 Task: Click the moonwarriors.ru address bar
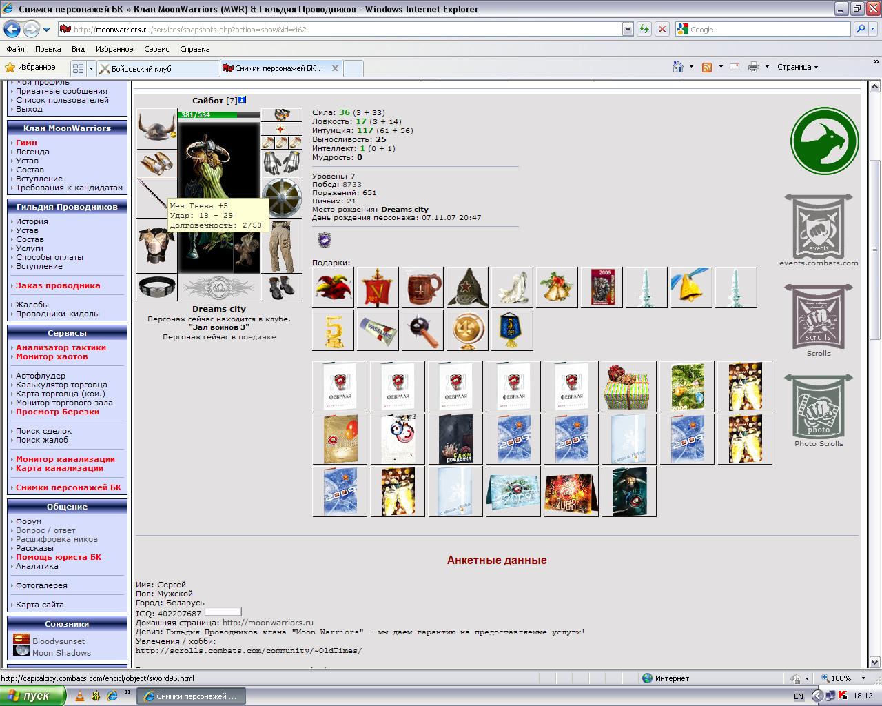[x=339, y=30]
